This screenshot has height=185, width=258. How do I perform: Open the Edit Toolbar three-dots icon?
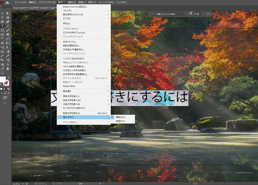click(x=5, y=103)
